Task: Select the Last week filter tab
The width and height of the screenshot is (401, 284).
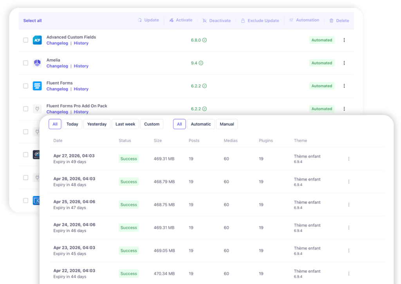Action: [125, 124]
